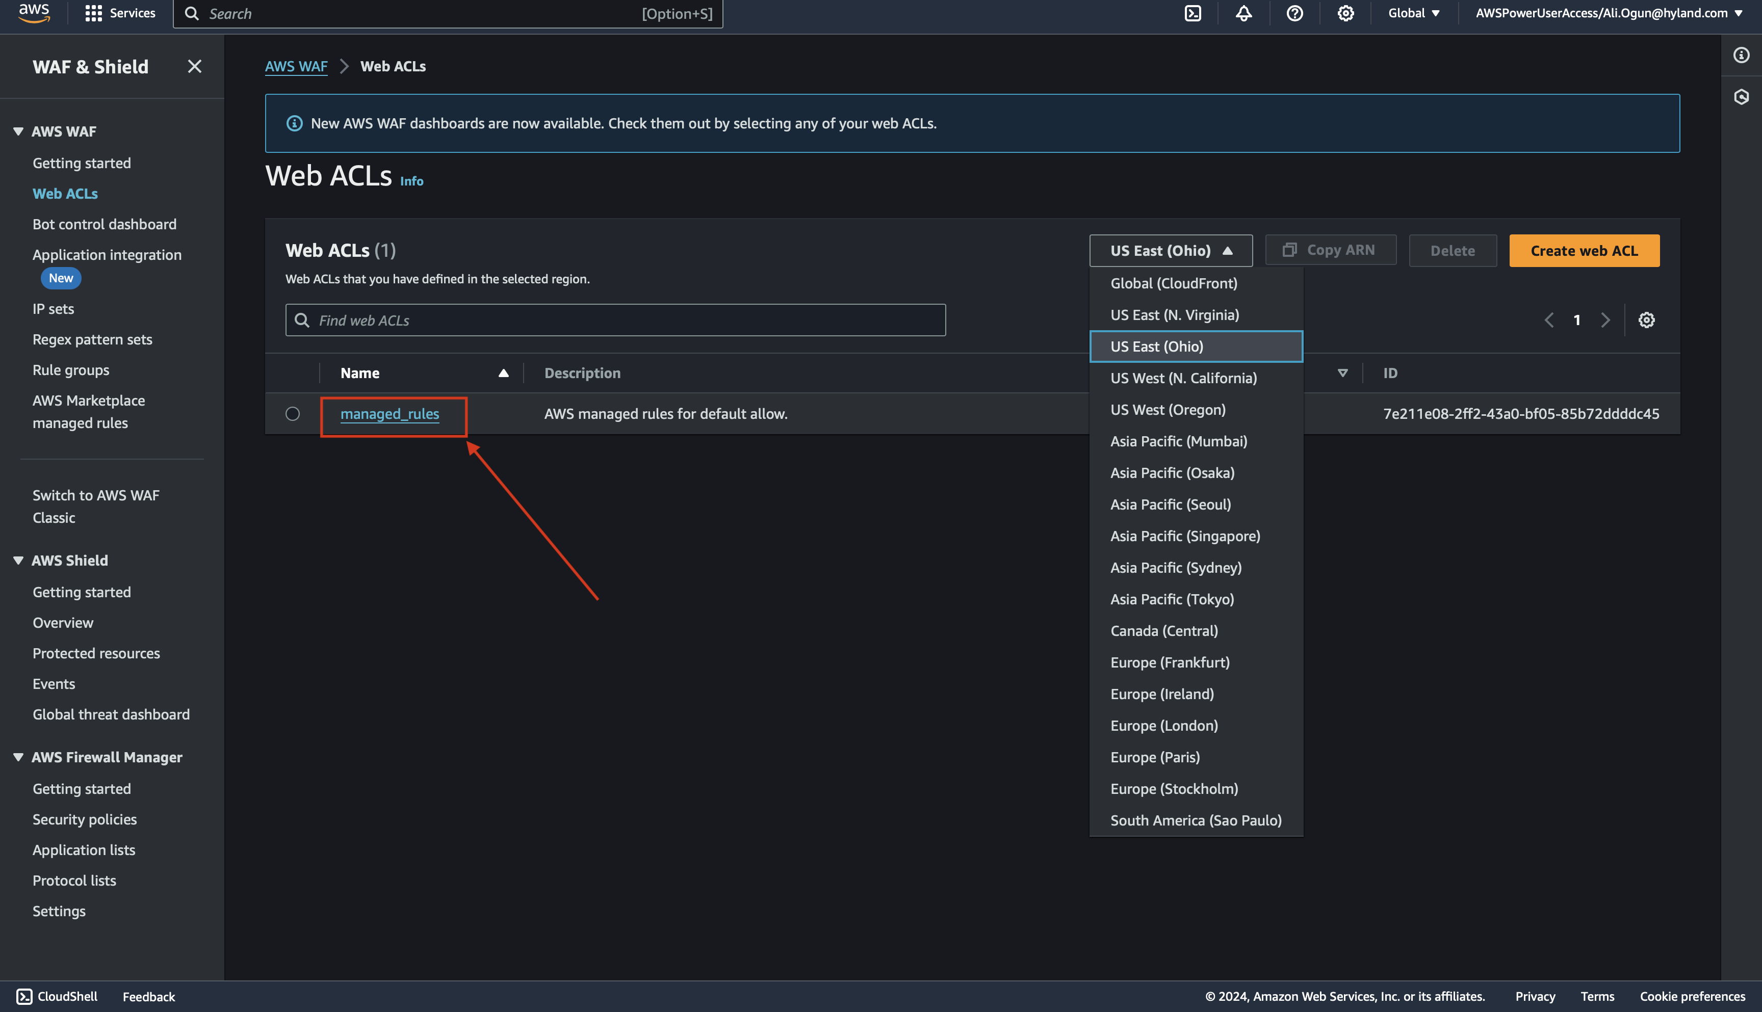The width and height of the screenshot is (1762, 1012).
Task: Open CloudShell icon in top bar
Action: click(x=1193, y=13)
